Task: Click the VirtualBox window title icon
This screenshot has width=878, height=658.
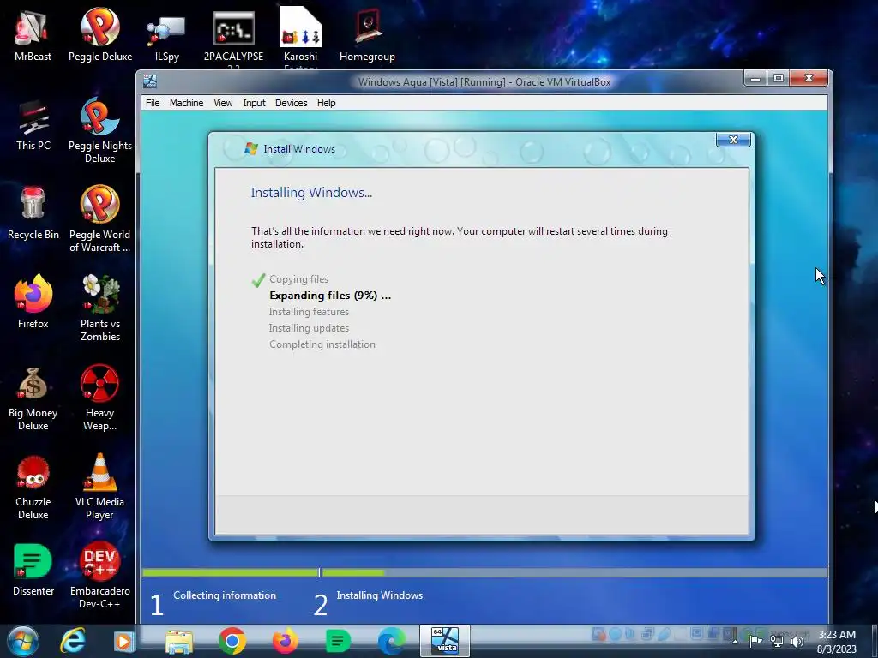Action: [x=150, y=81]
